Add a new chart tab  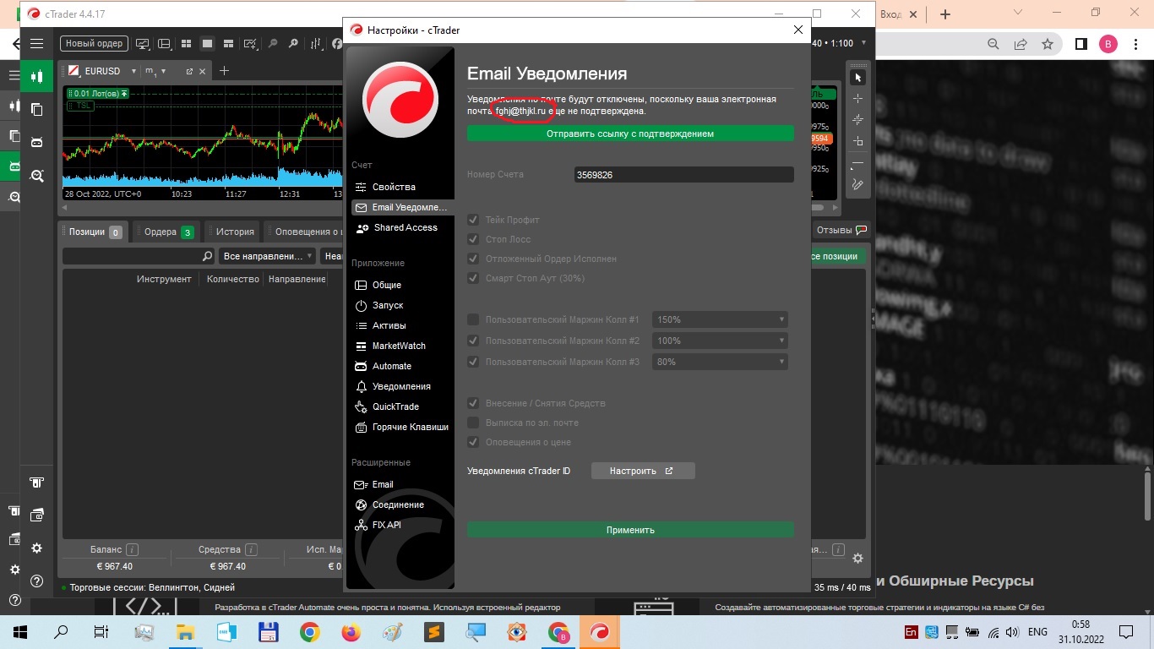(x=224, y=71)
